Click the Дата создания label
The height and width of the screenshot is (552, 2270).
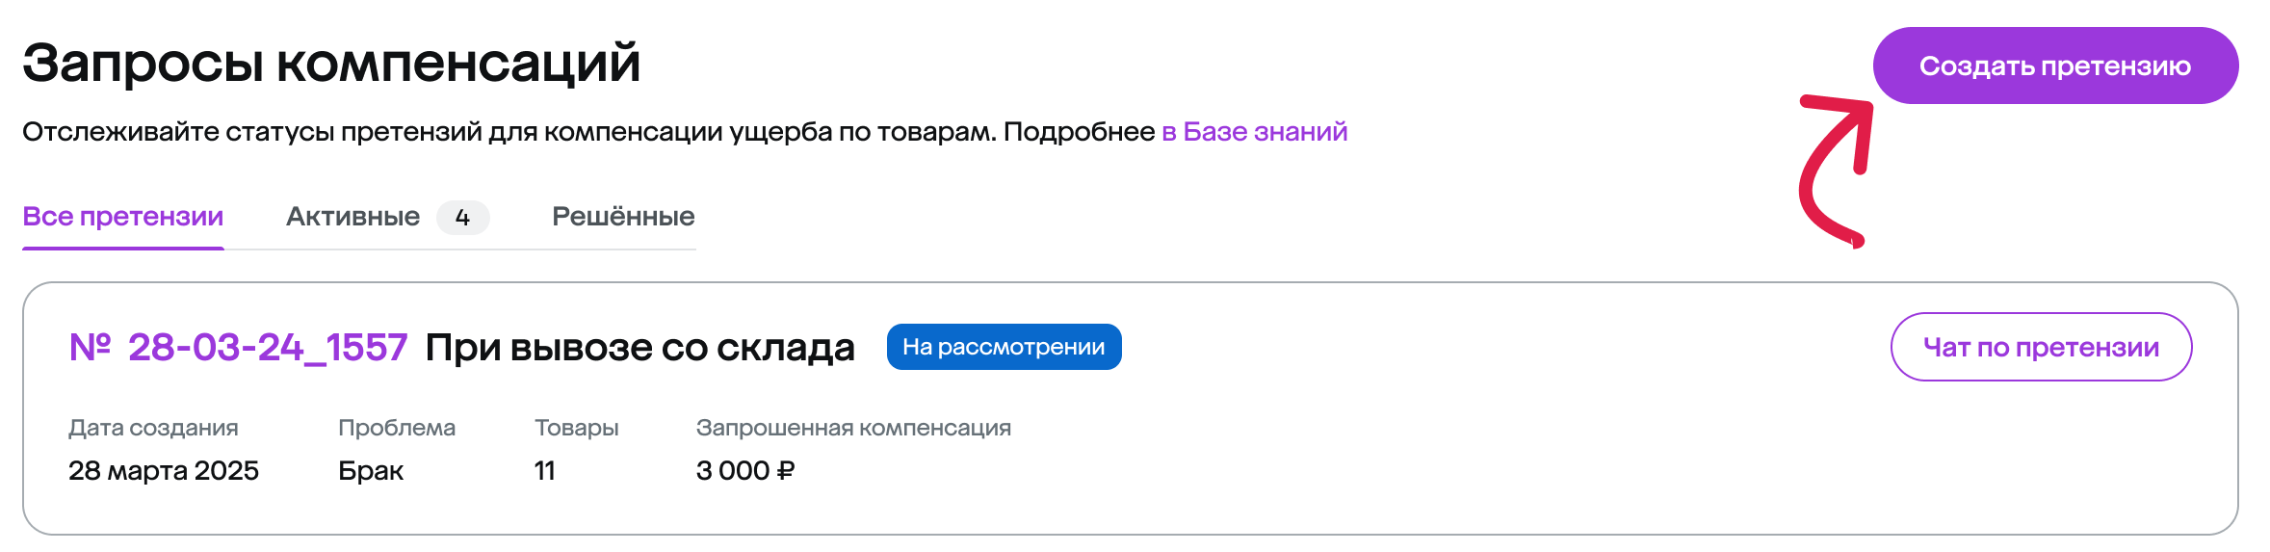pos(153,428)
